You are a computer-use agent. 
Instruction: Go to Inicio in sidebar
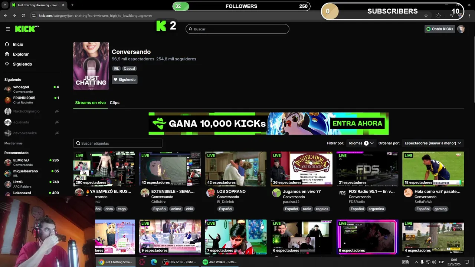(x=18, y=44)
